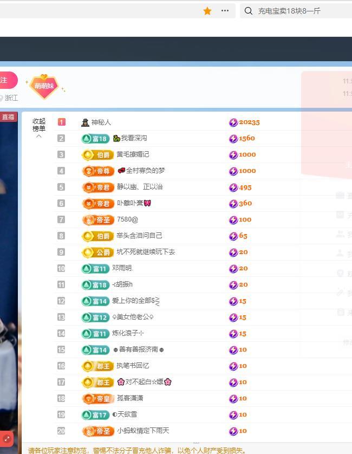Image resolution: width=352 pixels, height=454 pixels.
Task: Select the username 孤客潇潇
Action: (130, 398)
